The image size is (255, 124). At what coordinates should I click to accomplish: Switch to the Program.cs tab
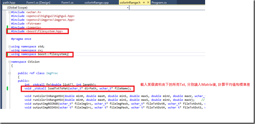click(x=159, y=3)
